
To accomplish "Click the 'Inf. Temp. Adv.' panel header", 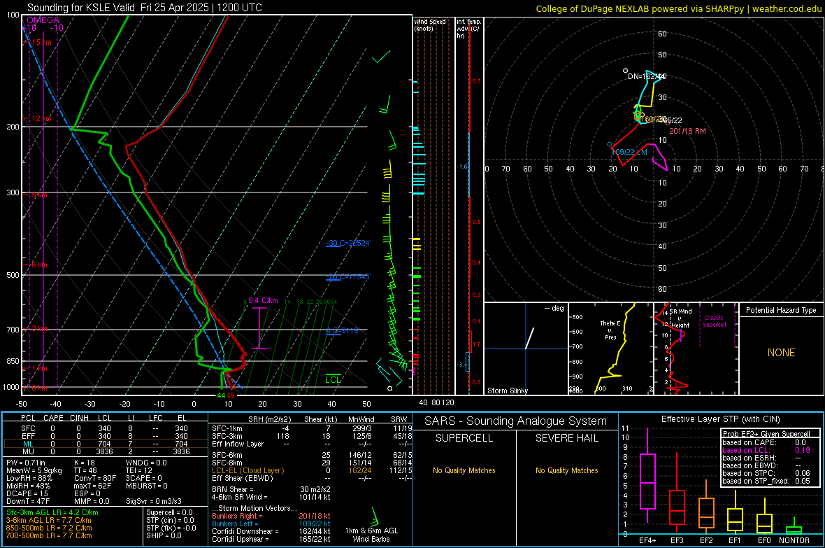I will click(468, 29).
